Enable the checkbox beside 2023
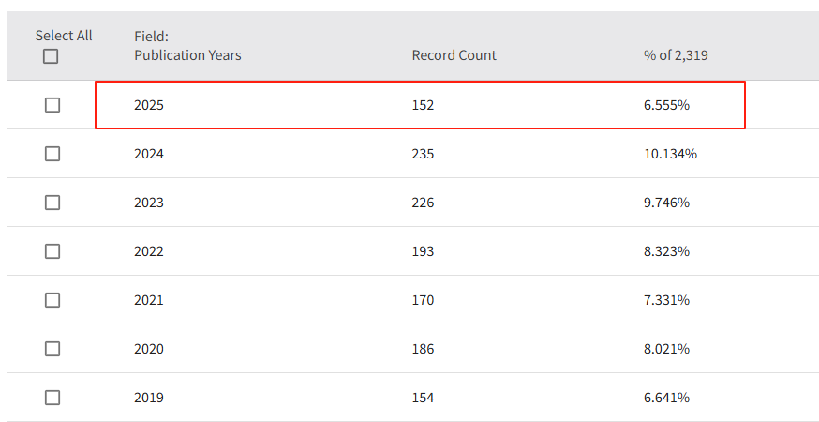The width and height of the screenshot is (819, 422). [52, 203]
